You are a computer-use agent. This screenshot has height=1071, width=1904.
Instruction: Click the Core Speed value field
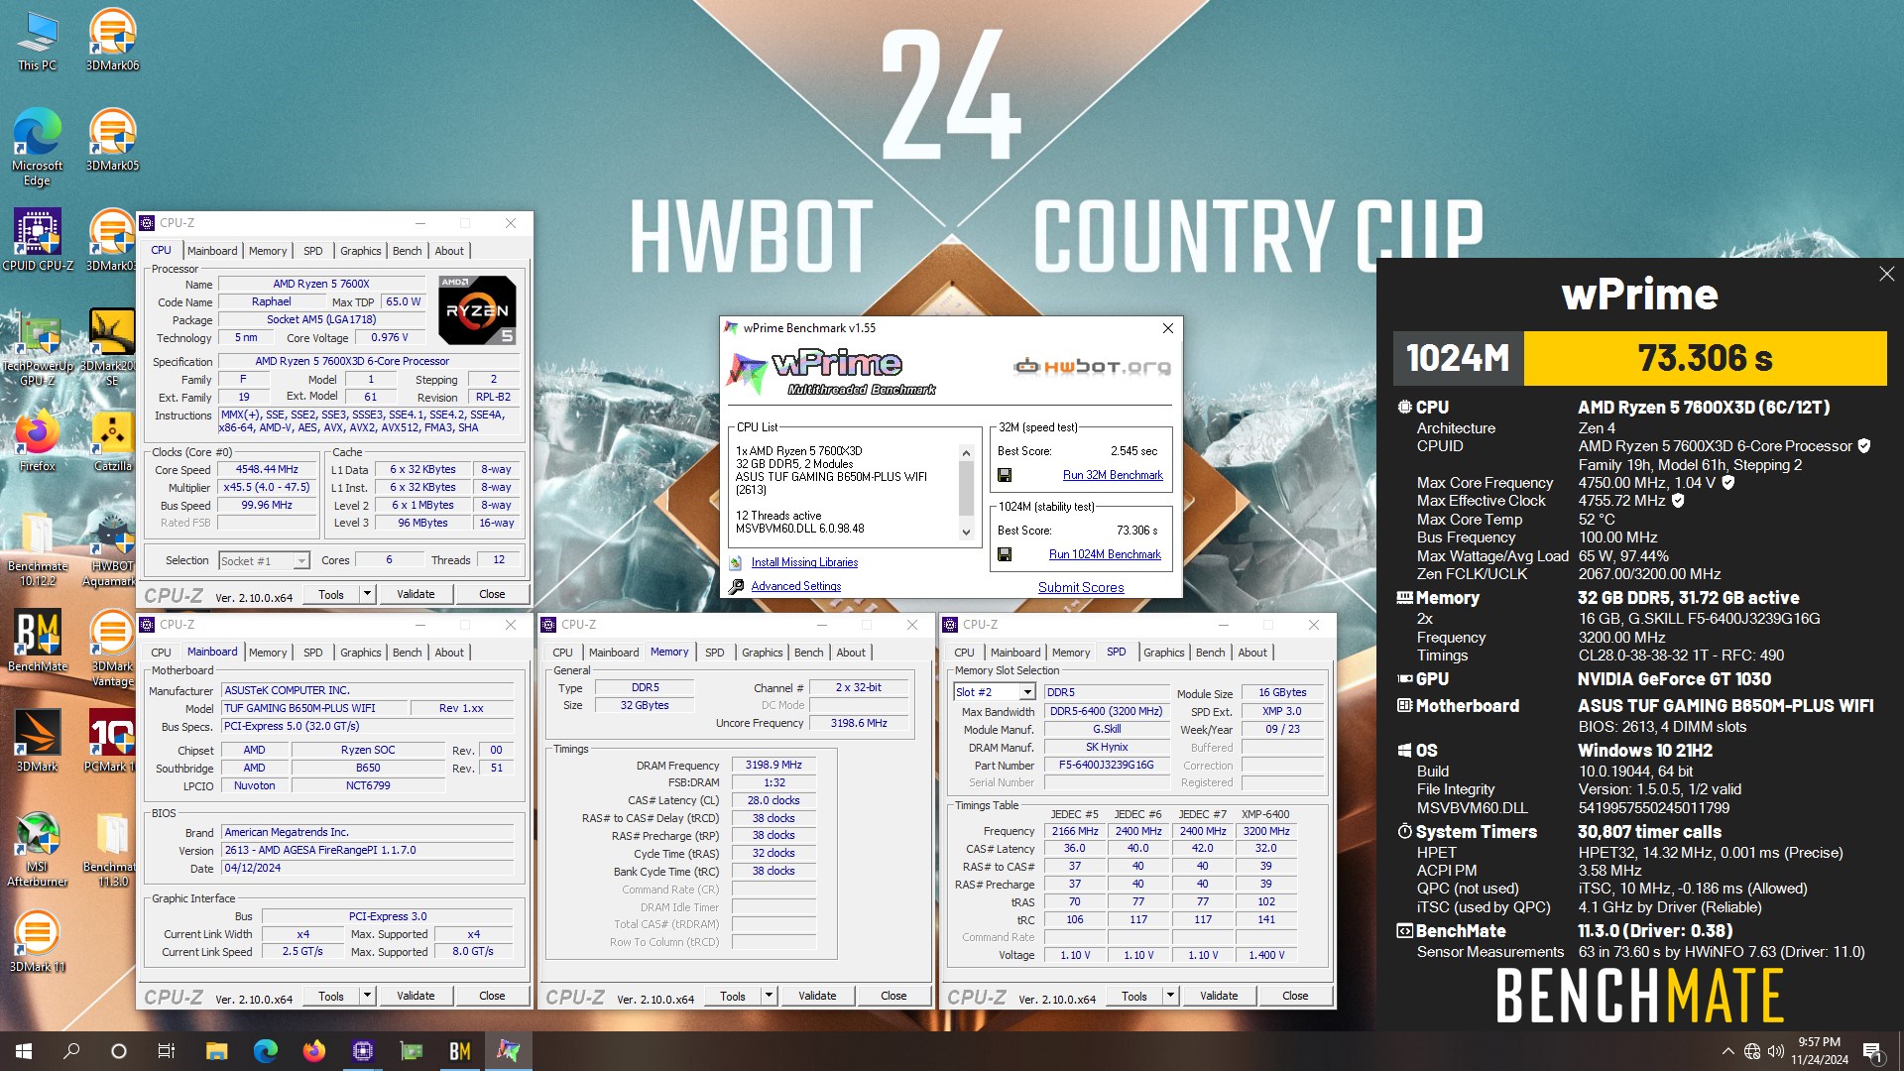266,469
